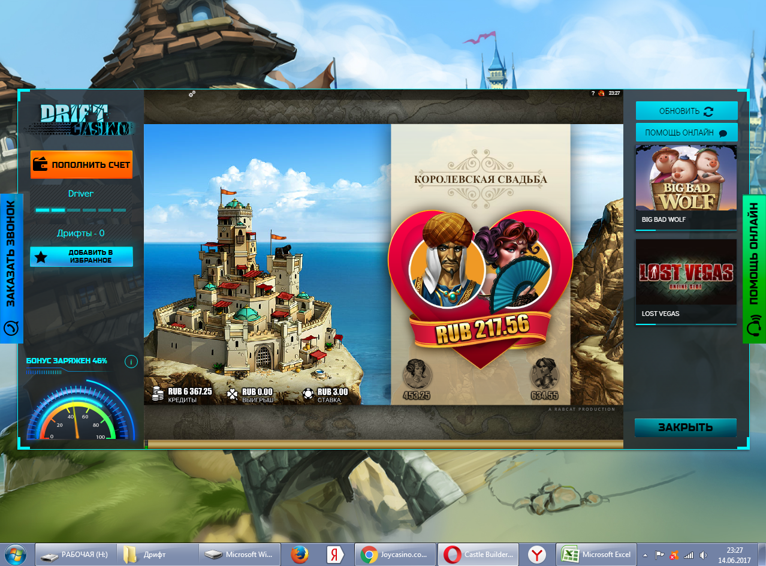Click the Driver username text
The image size is (766, 566).
(x=81, y=194)
